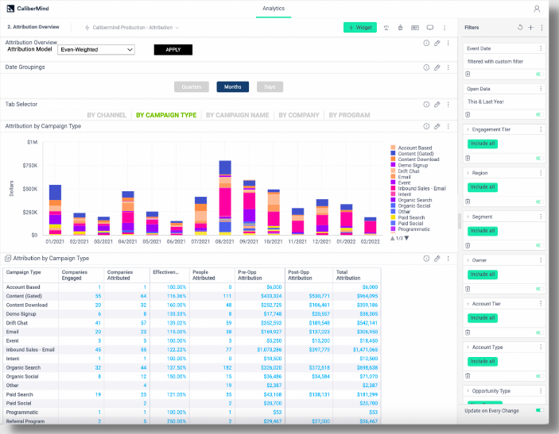This screenshot has width=559, height=434.
Task: Expand the Opportunity Type filter
Action: point(468,391)
